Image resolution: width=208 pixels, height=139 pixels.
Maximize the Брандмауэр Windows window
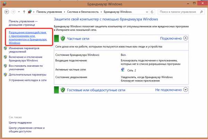pos(194,3)
